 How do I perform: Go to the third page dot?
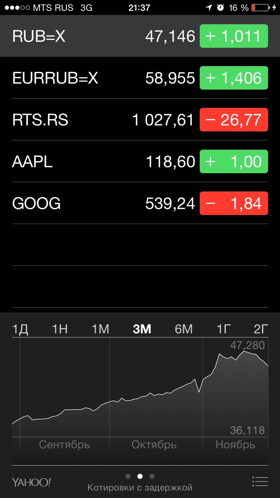coord(152,476)
